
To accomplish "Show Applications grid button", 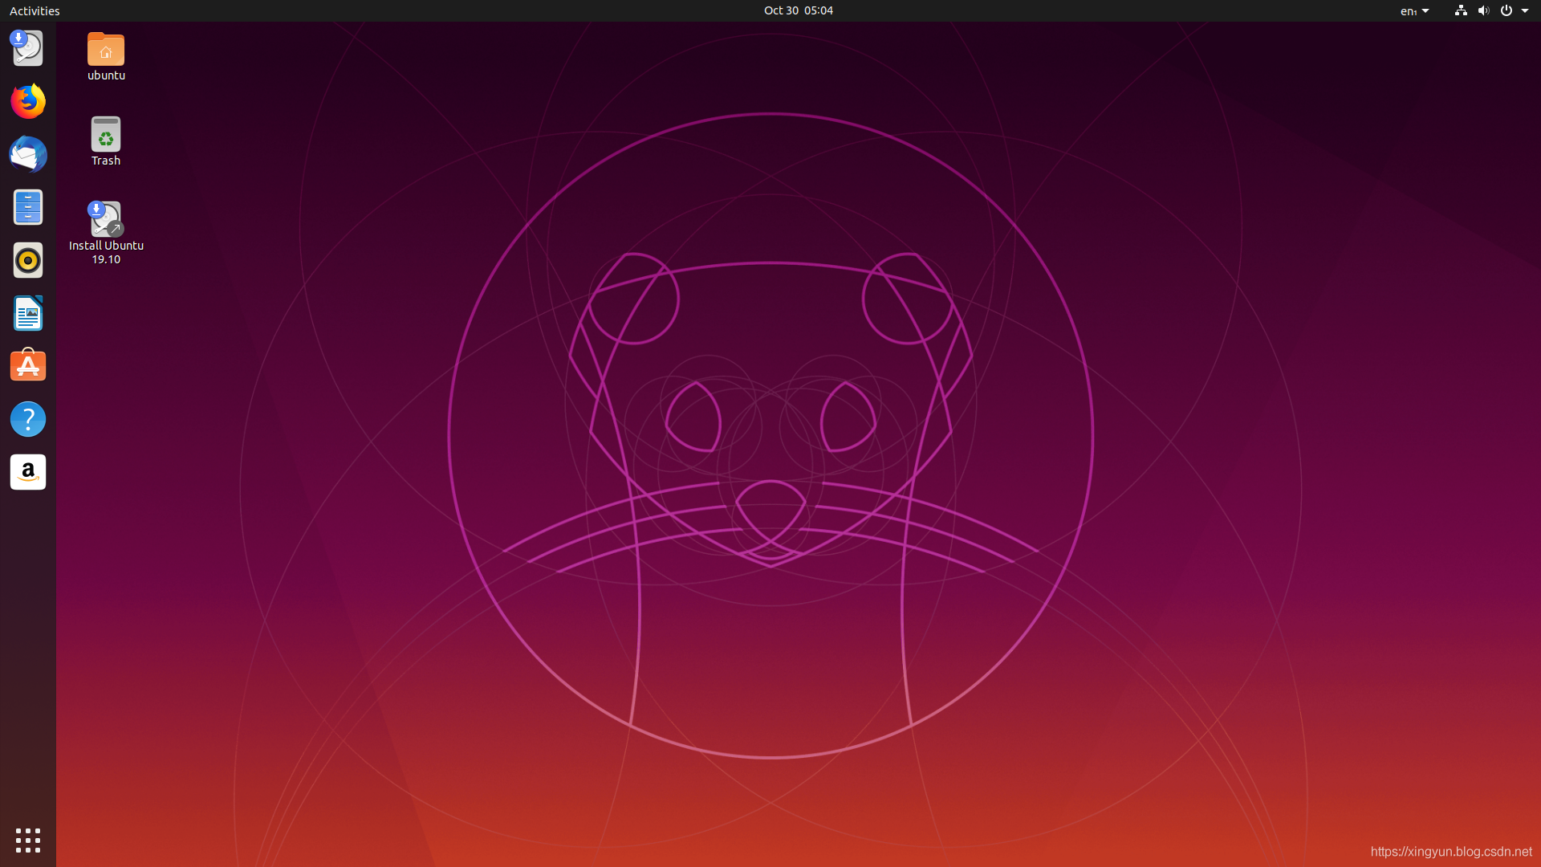I will tap(28, 841).
